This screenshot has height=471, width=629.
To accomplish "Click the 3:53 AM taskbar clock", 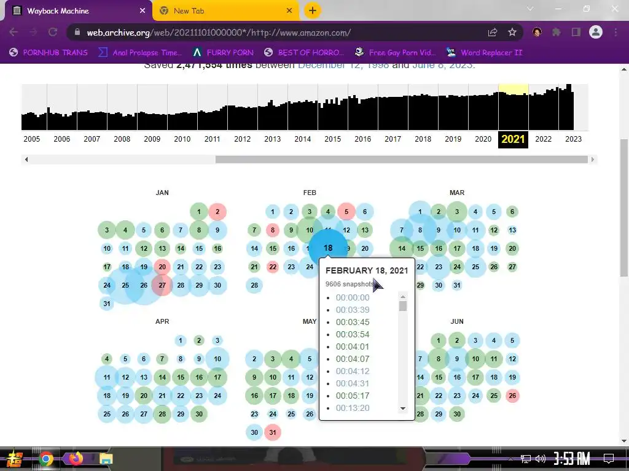I will pyautogui.click(x=572, y=458).
